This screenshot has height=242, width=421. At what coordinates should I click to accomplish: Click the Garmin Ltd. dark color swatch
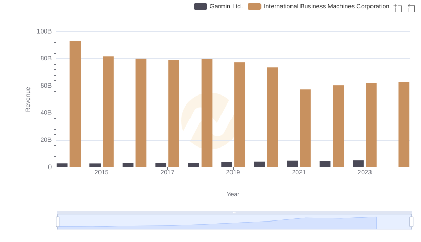(x=201, y=6)
